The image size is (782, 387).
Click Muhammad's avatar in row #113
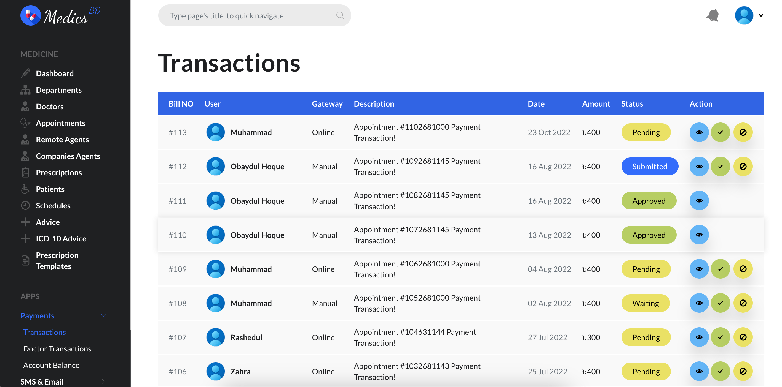[216, 132]
